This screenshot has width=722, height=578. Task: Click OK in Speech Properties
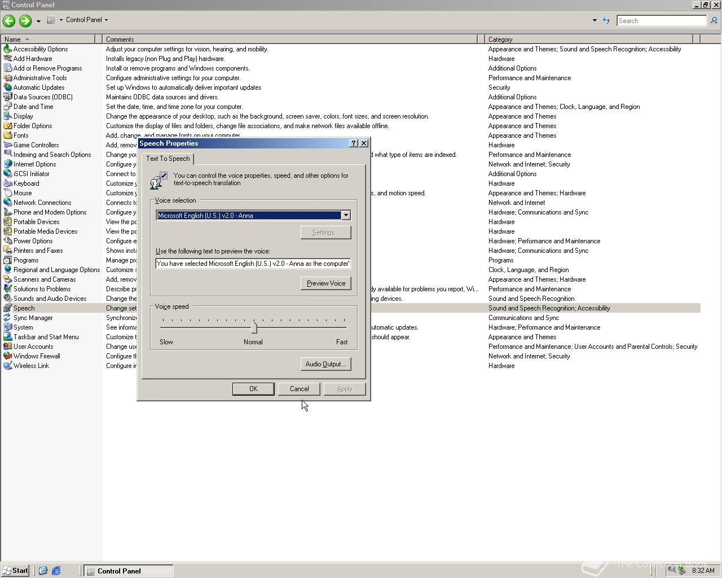(x=253, y=389)
